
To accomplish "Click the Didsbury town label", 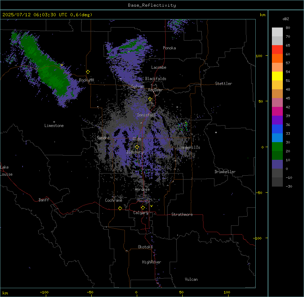I will (x=135, y=152).
